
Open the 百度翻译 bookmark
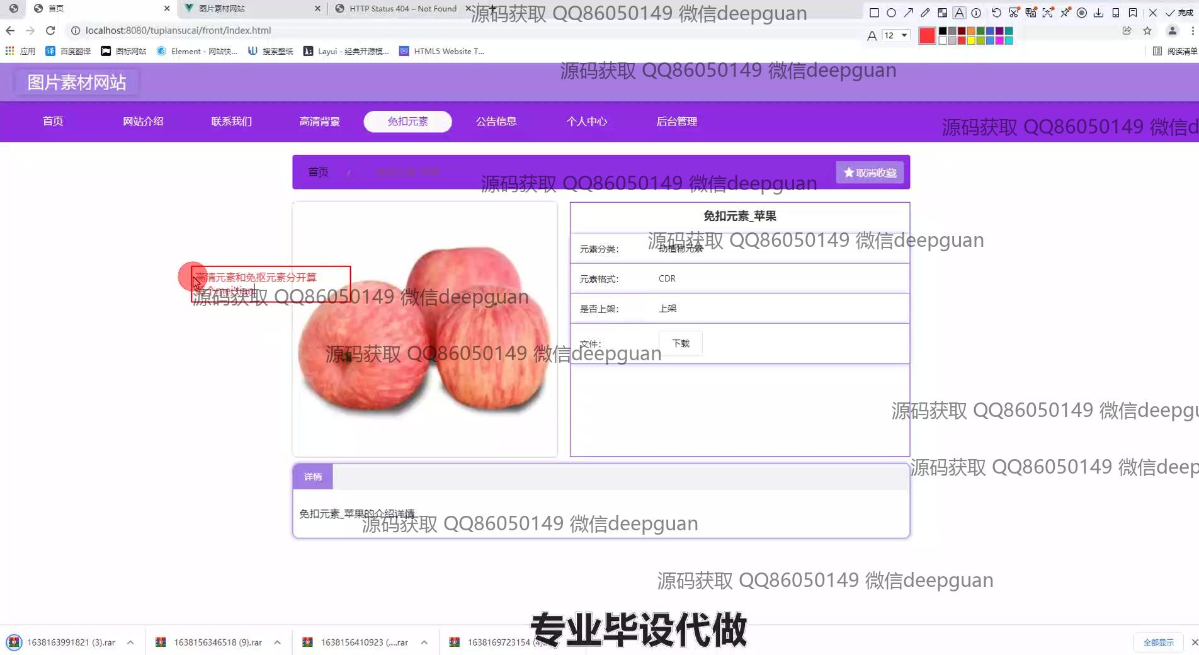(68, 51)
